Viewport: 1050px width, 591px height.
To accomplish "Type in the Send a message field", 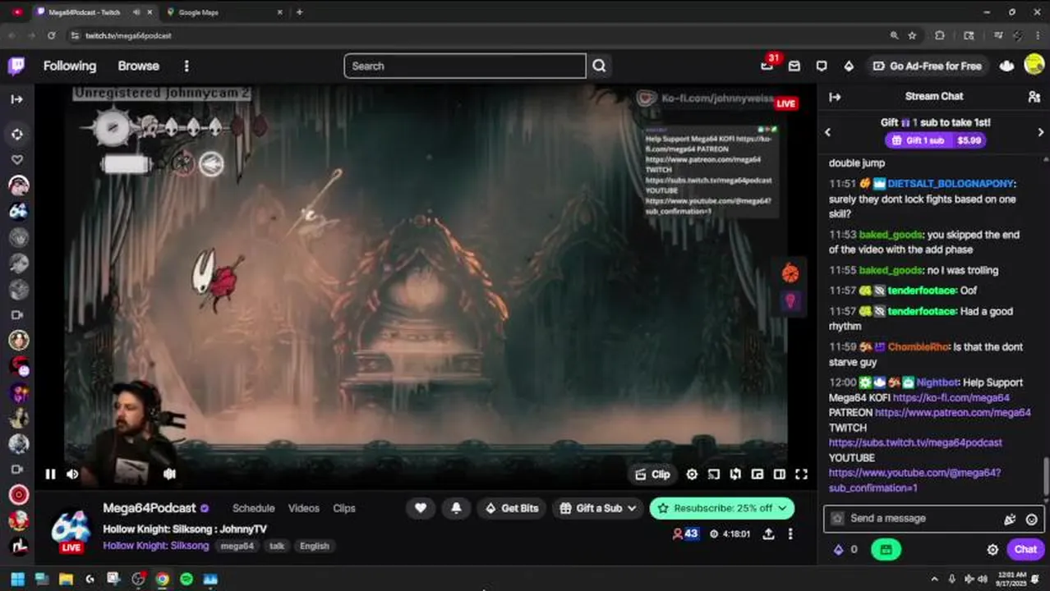I will (x=933, y=518).
